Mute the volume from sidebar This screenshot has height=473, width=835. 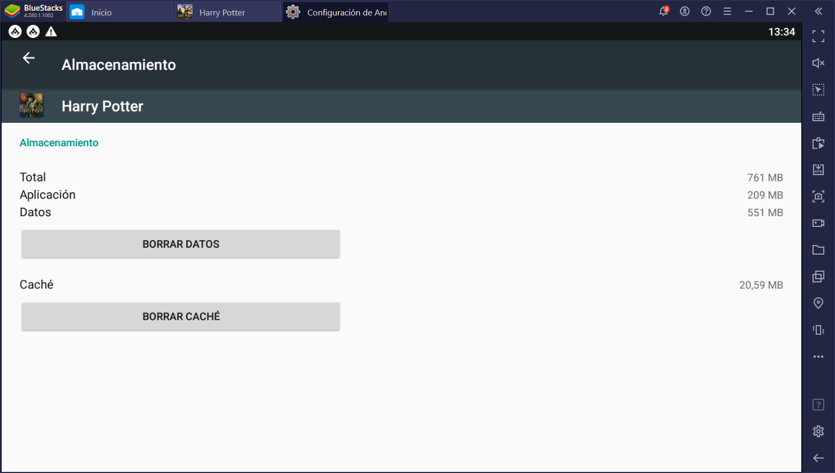tap(818, 63)
